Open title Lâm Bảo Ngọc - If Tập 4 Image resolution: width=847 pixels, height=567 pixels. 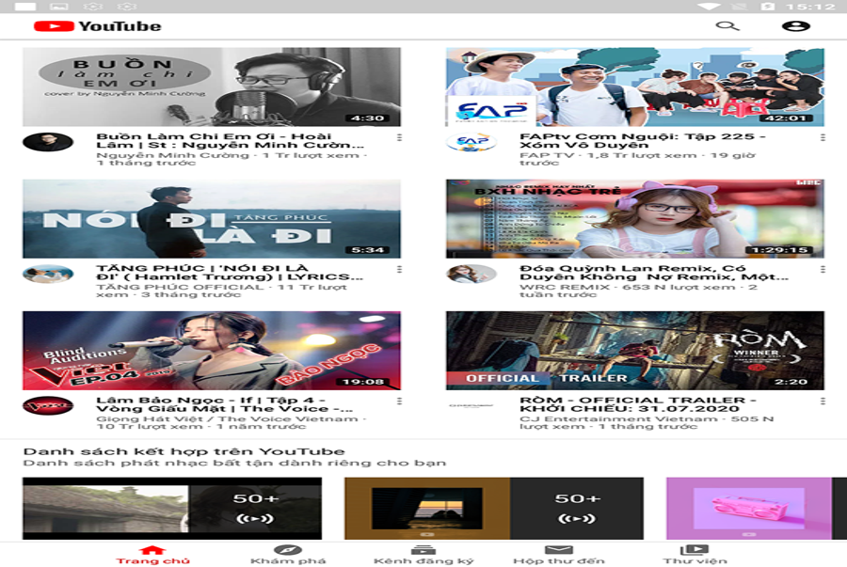224,403
